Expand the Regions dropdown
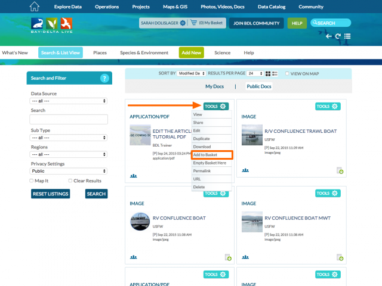The image size is (382, 286). (x=69, y=154)
